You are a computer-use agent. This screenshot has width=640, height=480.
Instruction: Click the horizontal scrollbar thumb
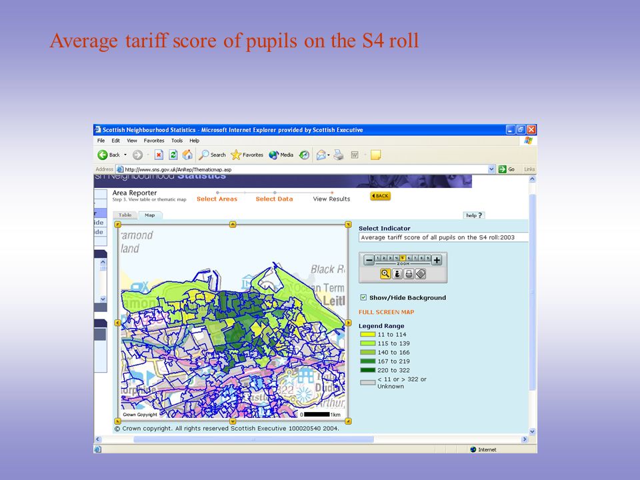(x=253, y=439)
